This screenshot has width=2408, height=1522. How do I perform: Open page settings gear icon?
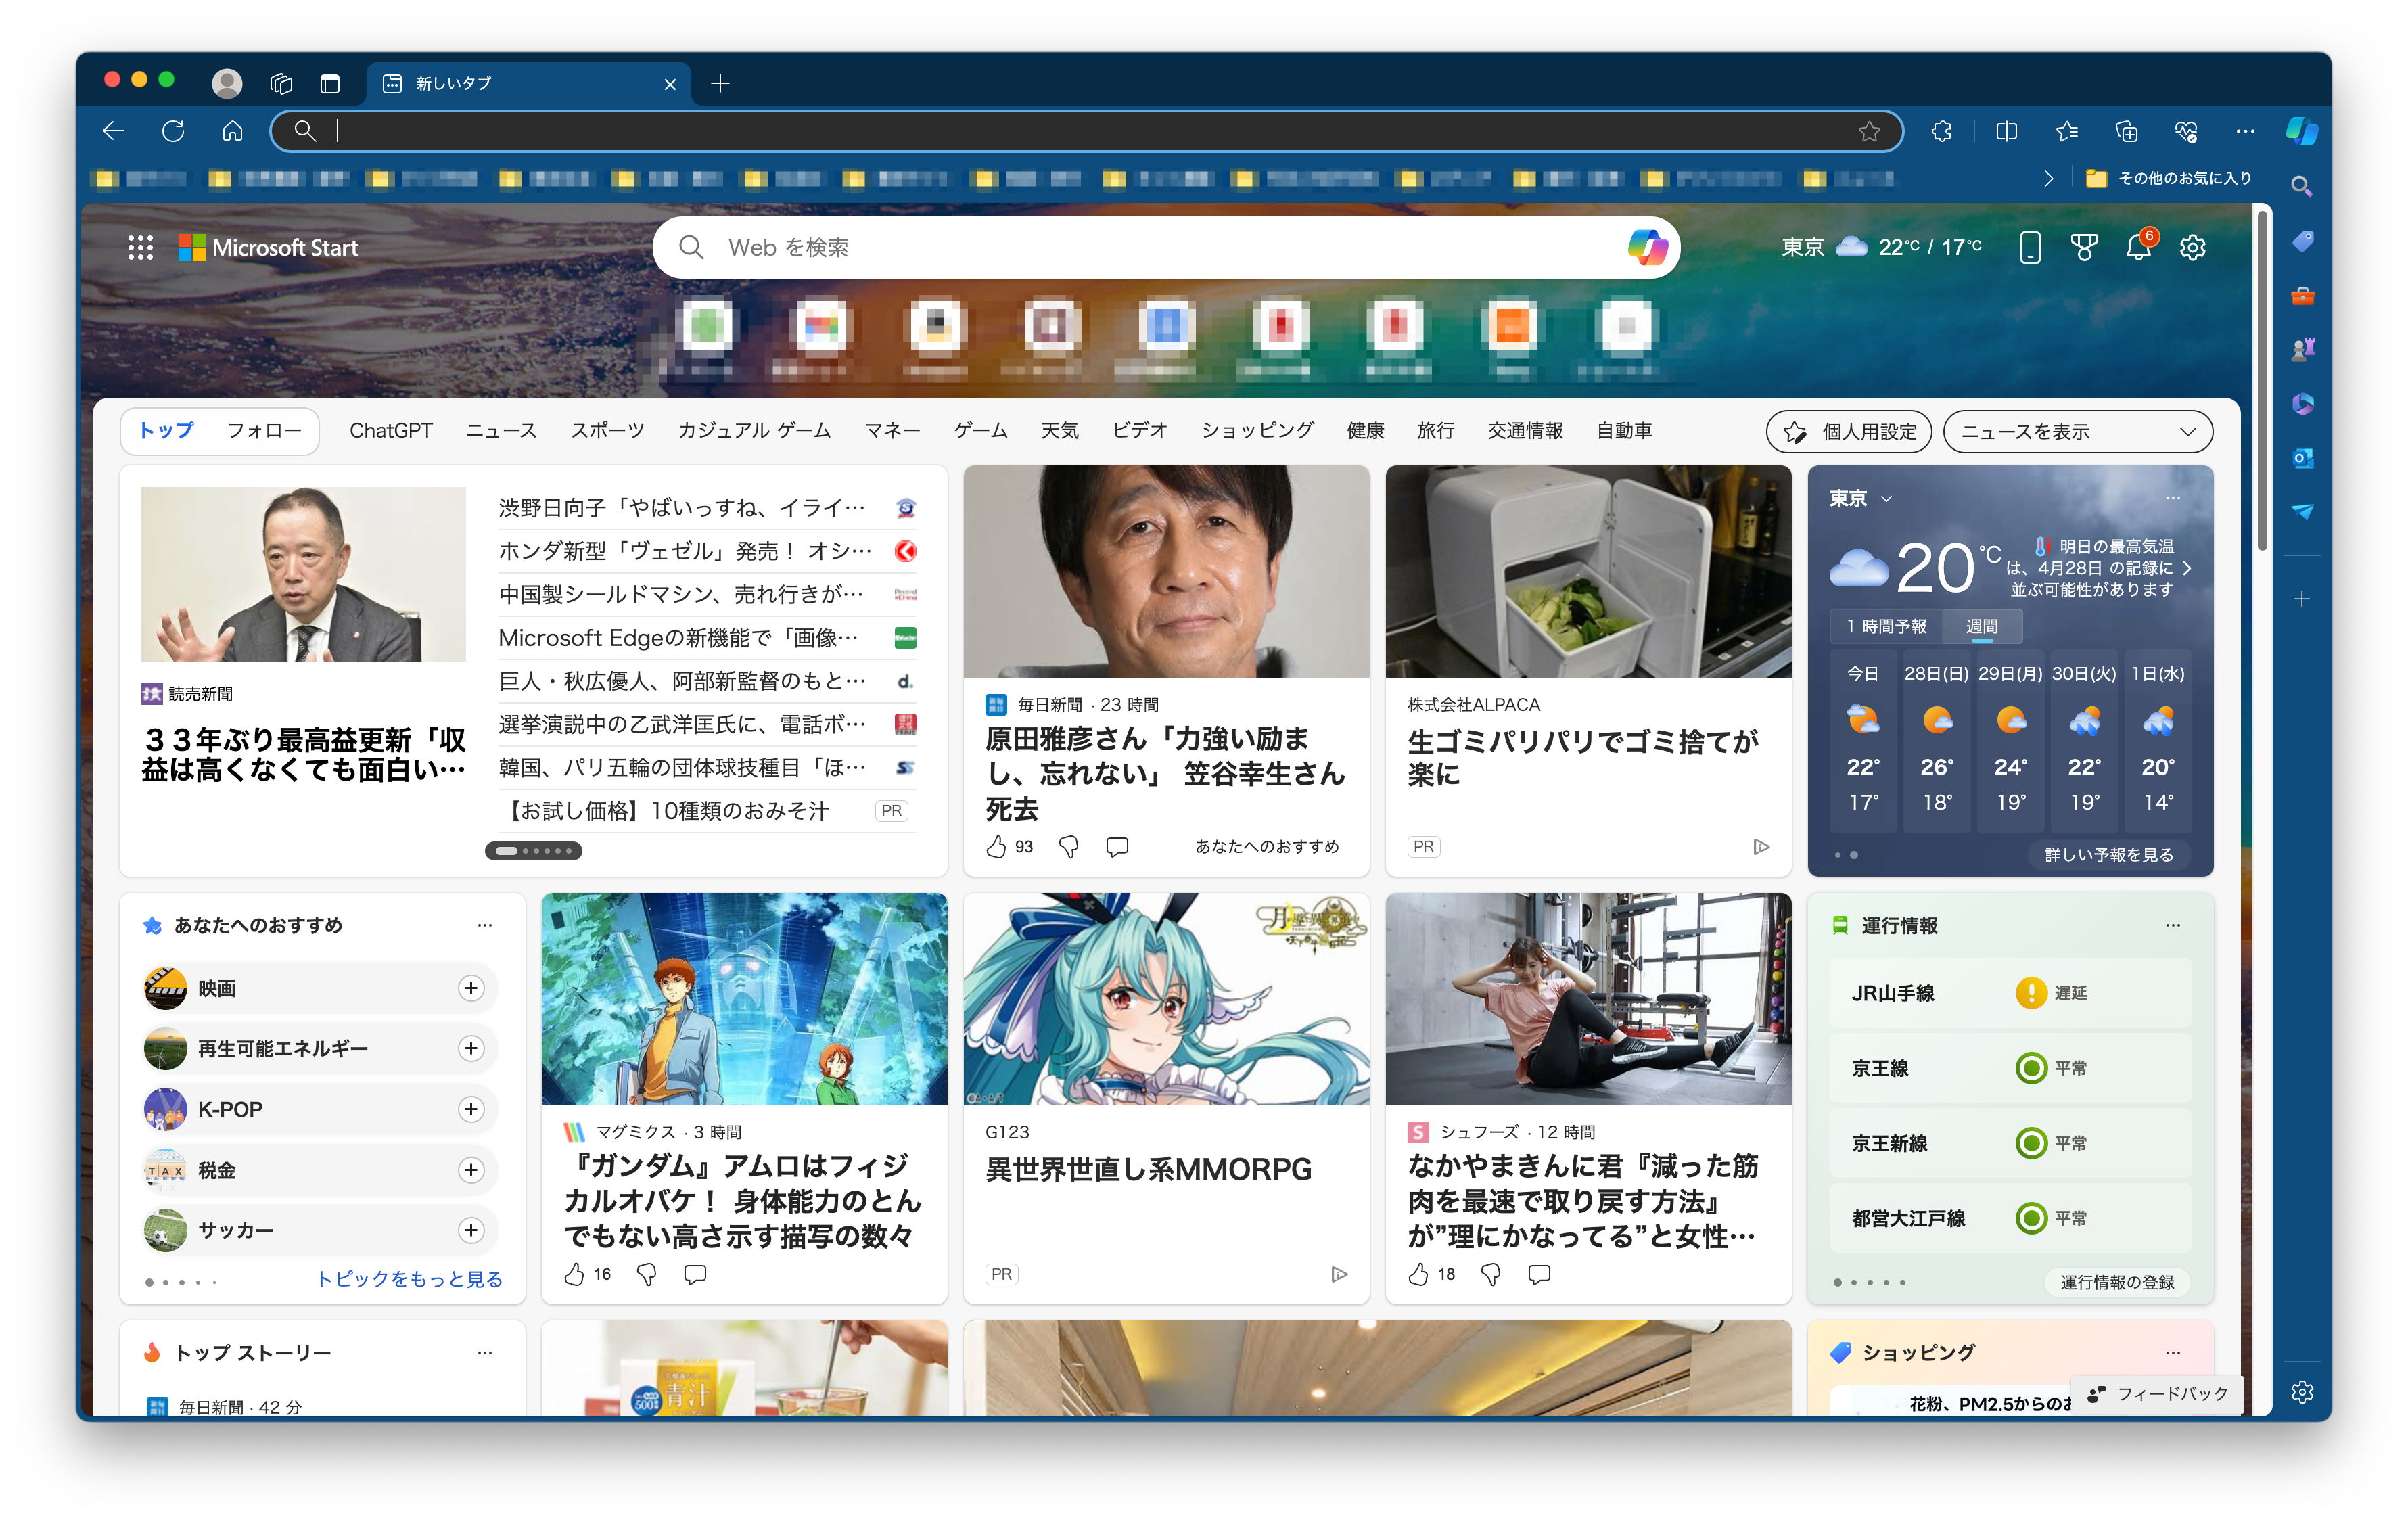(x=2192, y=247)
